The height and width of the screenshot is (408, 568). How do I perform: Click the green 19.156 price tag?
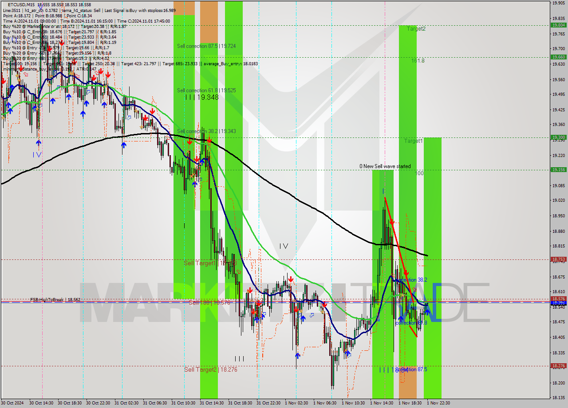tap(558, 169)
